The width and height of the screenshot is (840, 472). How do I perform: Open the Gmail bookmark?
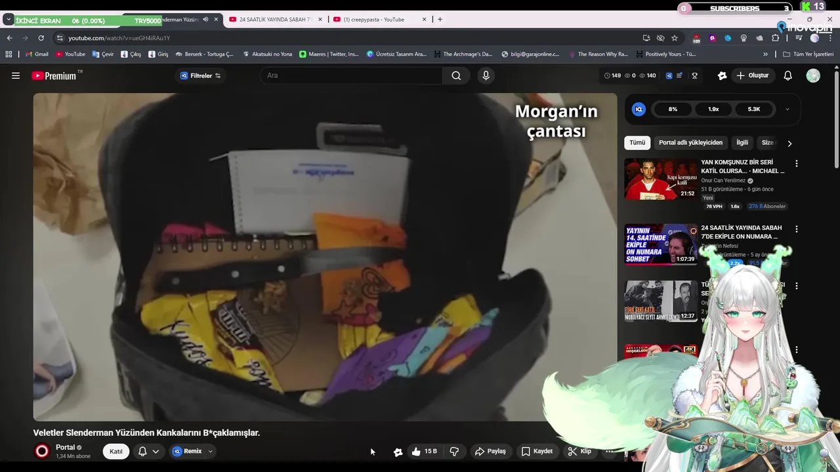click(x=37, y=54)
